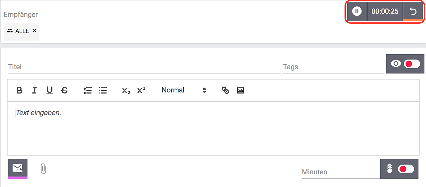
Task: Remove the ALLE recipient chip
Action: point(35,31)
